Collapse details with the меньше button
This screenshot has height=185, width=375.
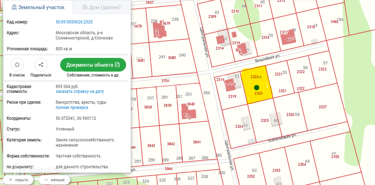point(55,180)
